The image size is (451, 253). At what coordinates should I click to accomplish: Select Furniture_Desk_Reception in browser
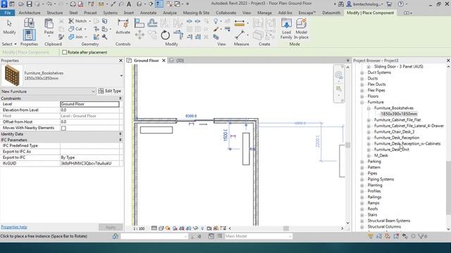click(x=397, y=138)
